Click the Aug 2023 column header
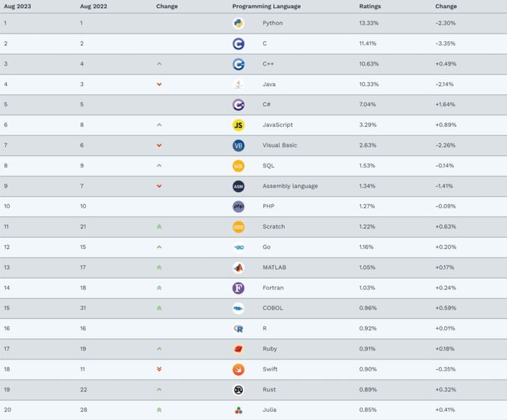This screenshot has width=507, height=420. (x=17, y=7)
